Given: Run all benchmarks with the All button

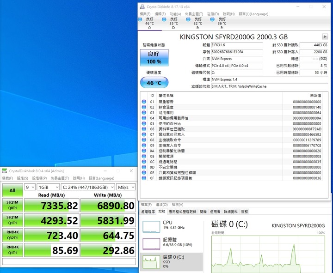Looking at the screenshot, I should [x=12, y=190].
